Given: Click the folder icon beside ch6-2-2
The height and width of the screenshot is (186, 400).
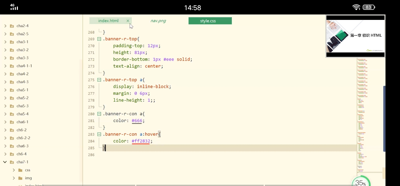Looking at the screenshot, I should click(x=12, y=138).
